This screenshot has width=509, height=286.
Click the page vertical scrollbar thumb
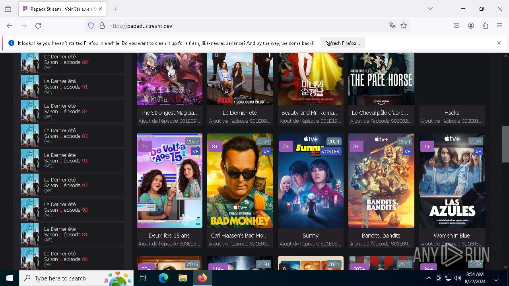(x=505, y=144)
